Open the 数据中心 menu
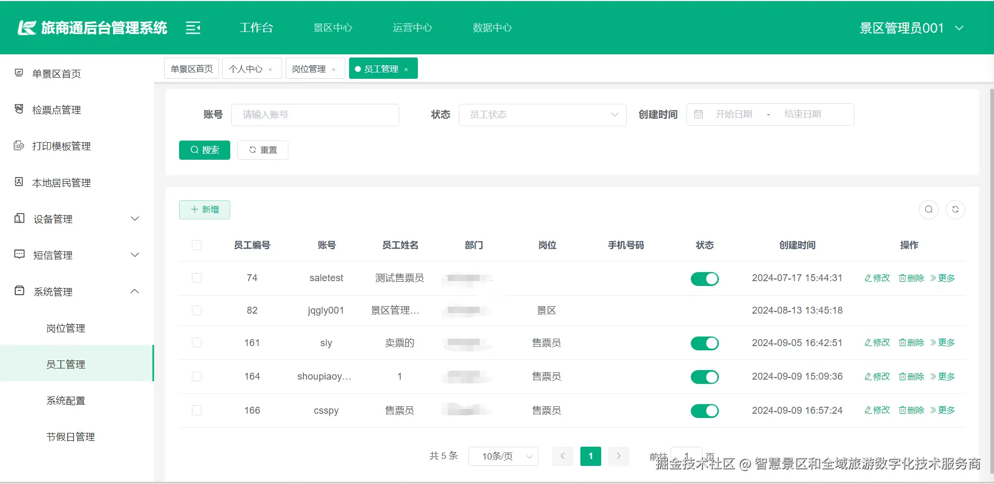The height and width of the screenshot is (484, 994). click(x=491, y=28)
